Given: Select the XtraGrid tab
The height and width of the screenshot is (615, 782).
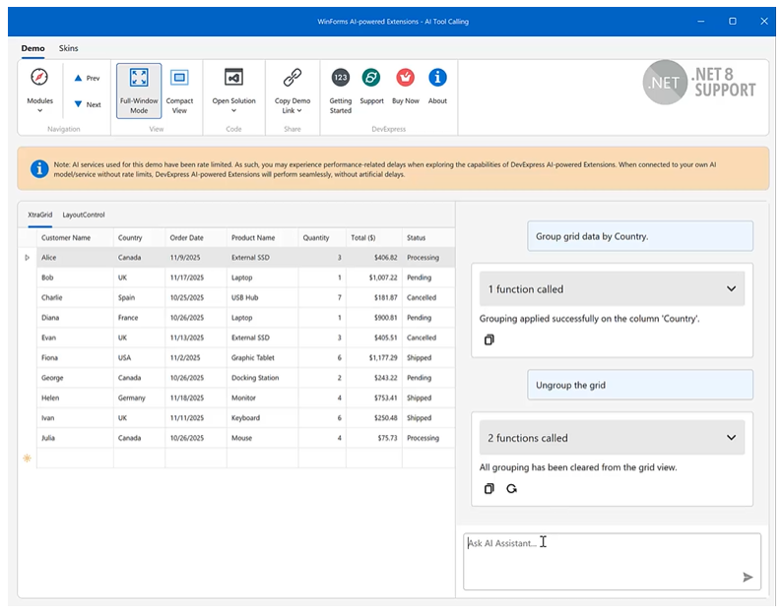Looking at the screenshot, I should point(40,215).
